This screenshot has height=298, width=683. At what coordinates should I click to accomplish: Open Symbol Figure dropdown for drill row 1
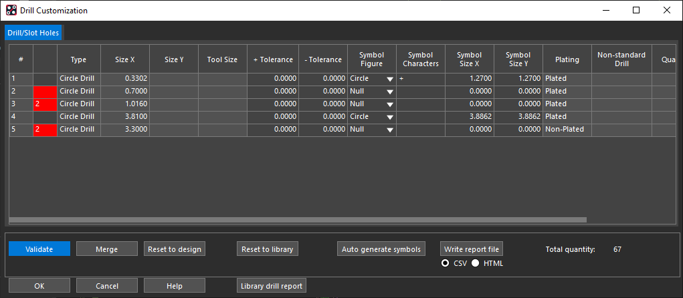[389, 79]
